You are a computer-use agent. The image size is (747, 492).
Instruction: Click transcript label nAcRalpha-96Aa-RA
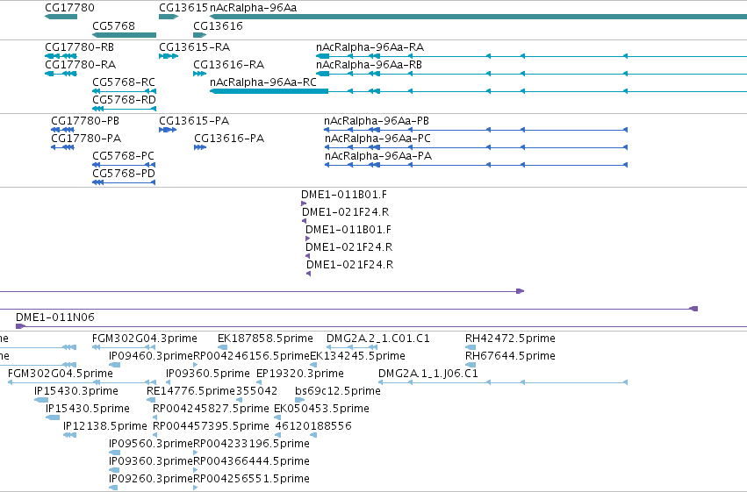370,47
